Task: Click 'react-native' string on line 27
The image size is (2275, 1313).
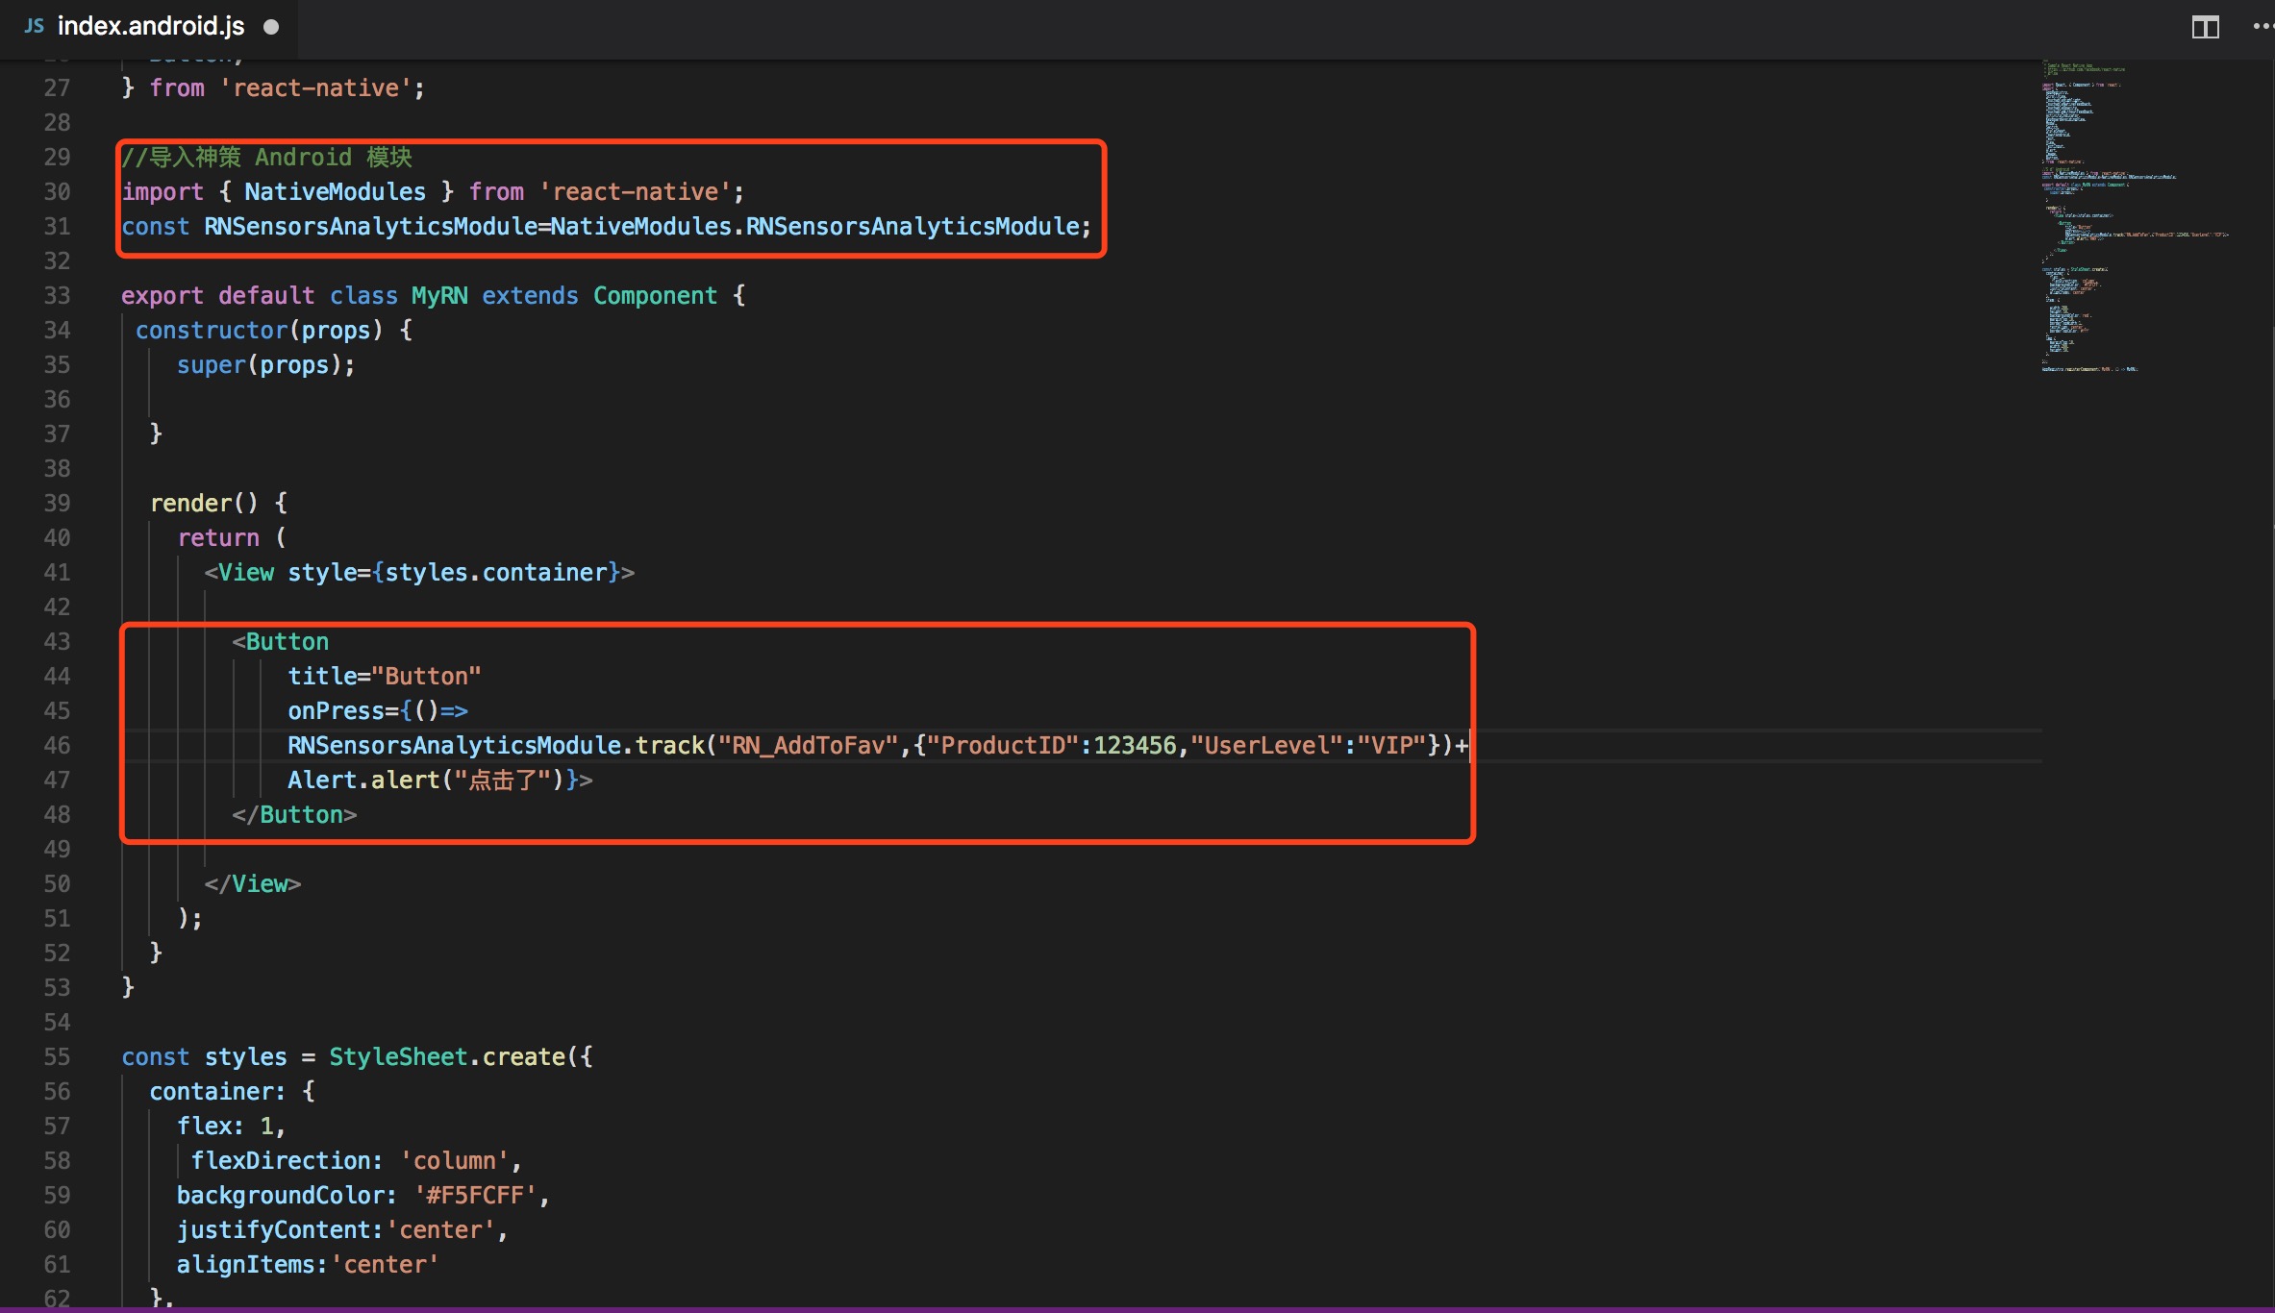Action: (315, 87)
